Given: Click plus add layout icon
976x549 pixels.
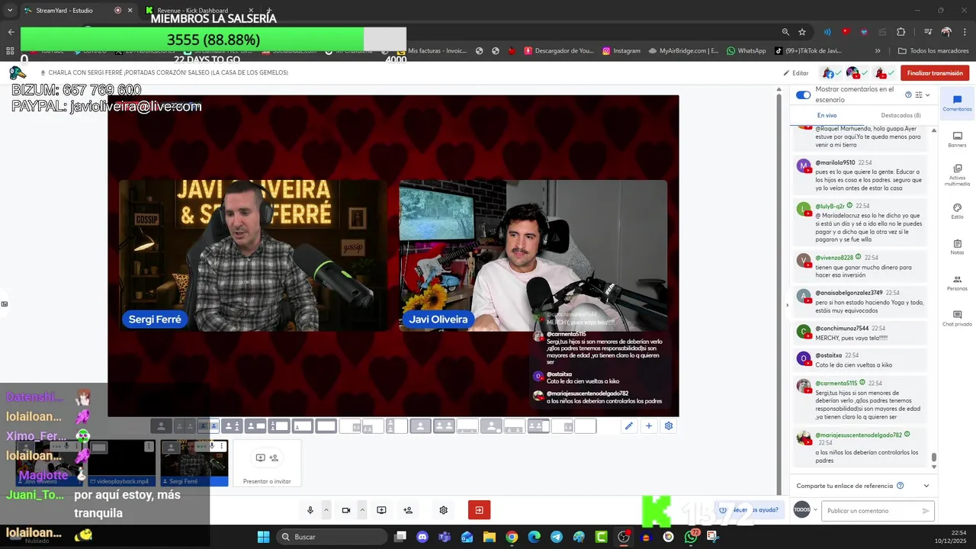Looking at the screenshot, I should [x=649, y=426].
